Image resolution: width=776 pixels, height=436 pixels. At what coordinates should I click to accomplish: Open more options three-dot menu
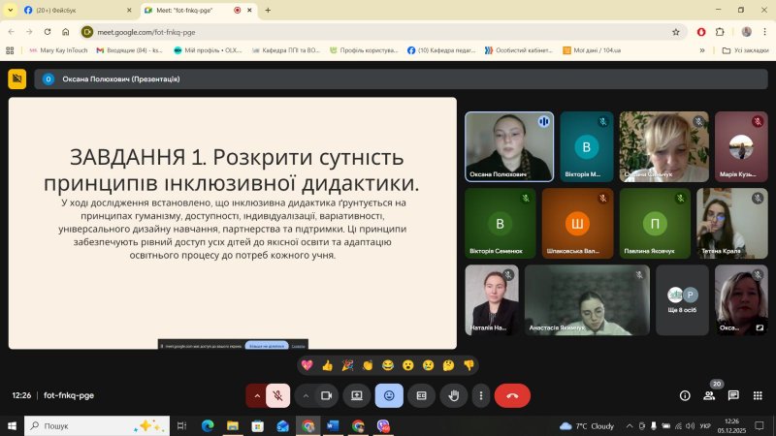[x=482, y=395]
